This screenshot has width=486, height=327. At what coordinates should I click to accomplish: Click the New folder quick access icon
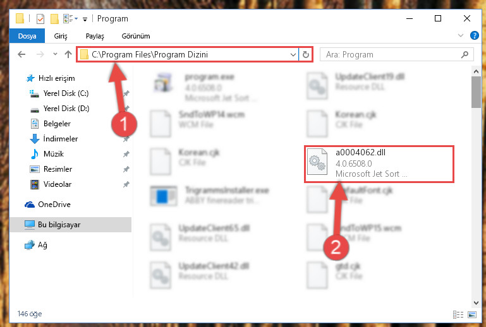[x=54, y=19]
